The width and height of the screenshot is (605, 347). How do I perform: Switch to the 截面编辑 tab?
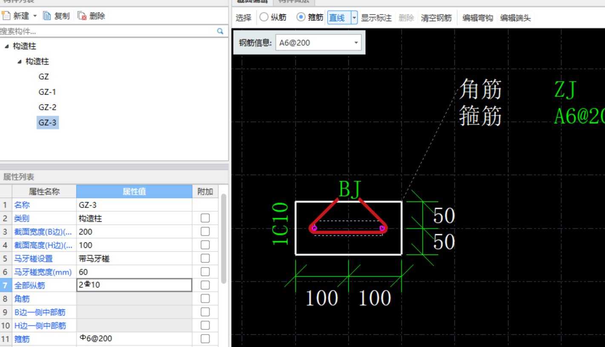click(252, 2)
